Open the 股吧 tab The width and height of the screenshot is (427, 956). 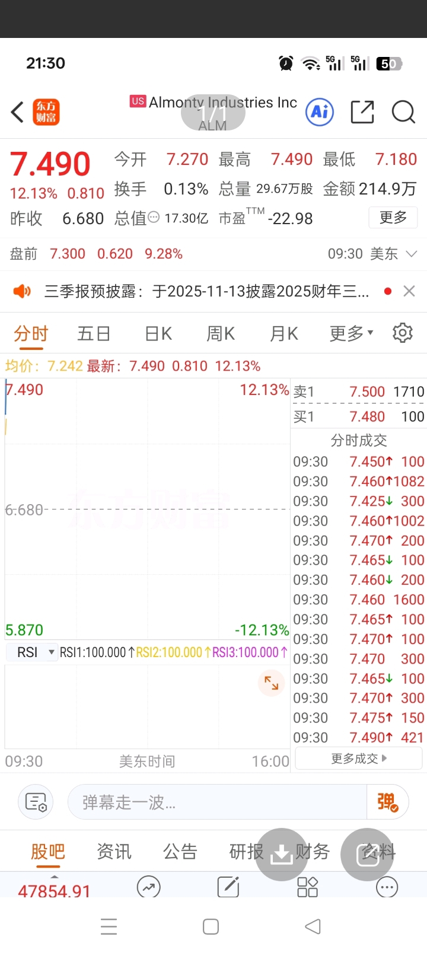(x=47, y=852)
